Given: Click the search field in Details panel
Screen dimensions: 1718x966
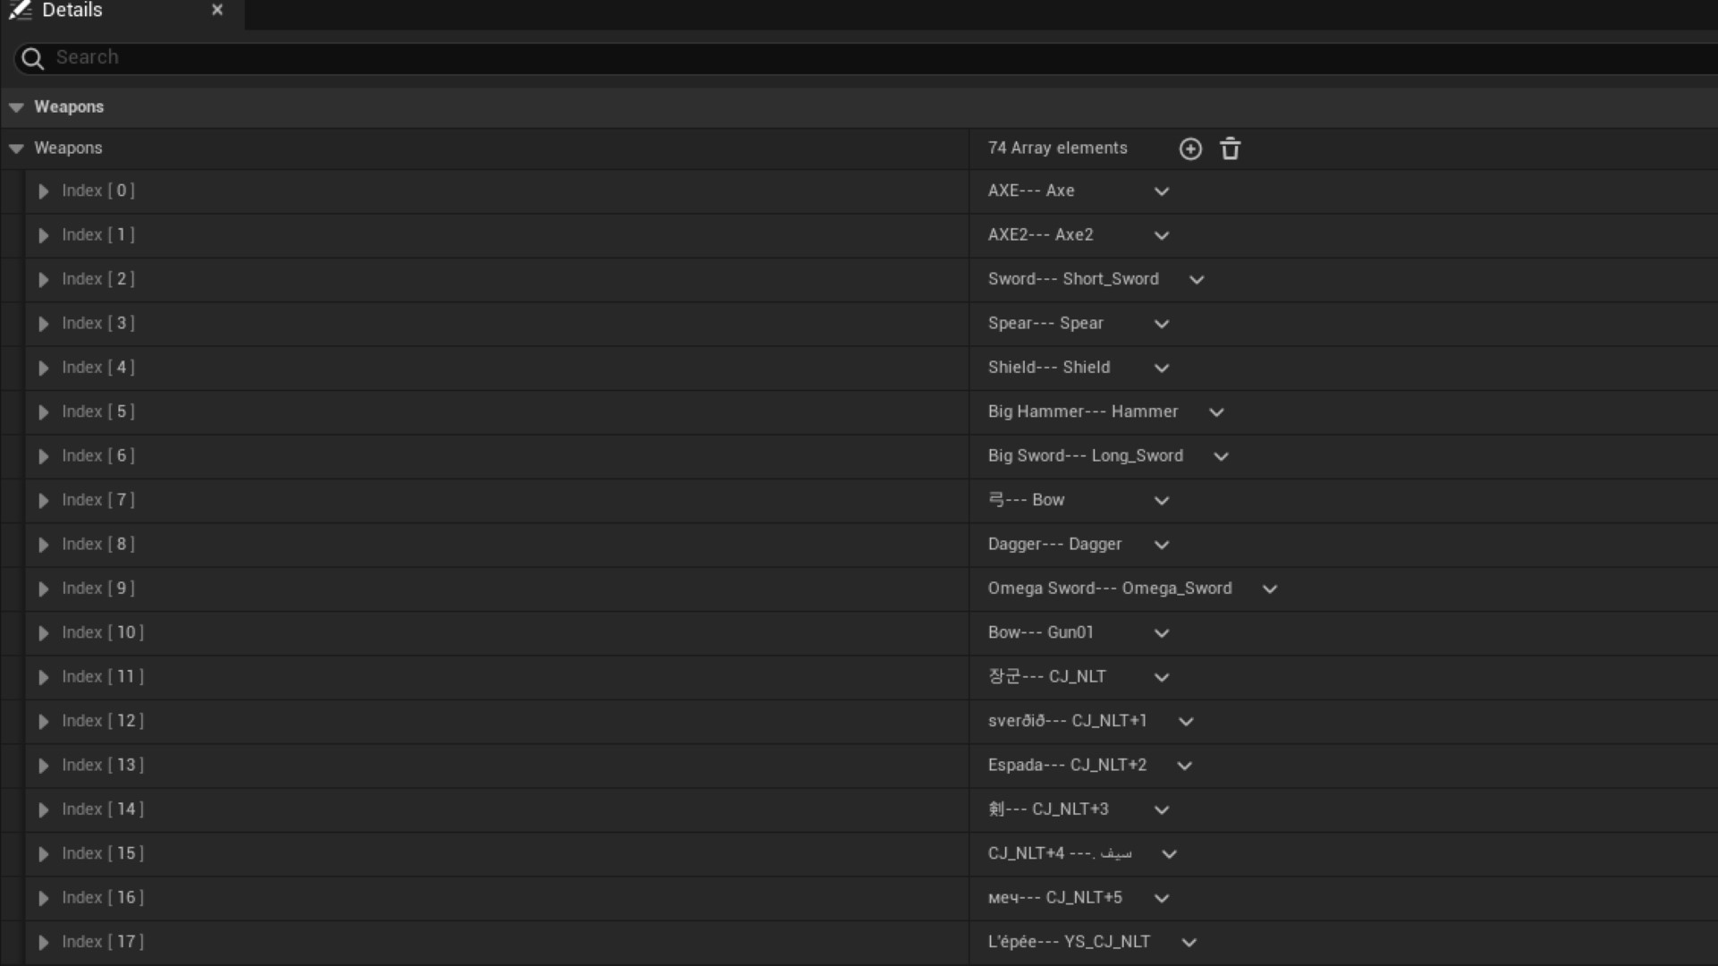Looking at the screenshot, I should click(x=865, y=58).
